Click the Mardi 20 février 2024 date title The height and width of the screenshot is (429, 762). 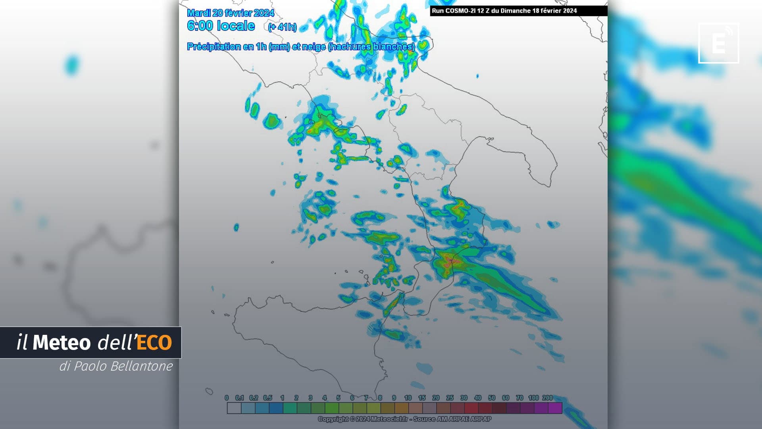[231, 13]
